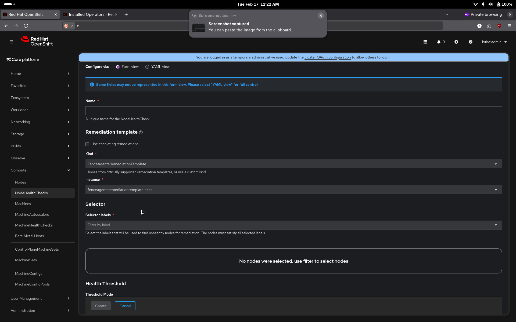
Task: Open the browser extensions puzzle icon
Action: point(489,26)
